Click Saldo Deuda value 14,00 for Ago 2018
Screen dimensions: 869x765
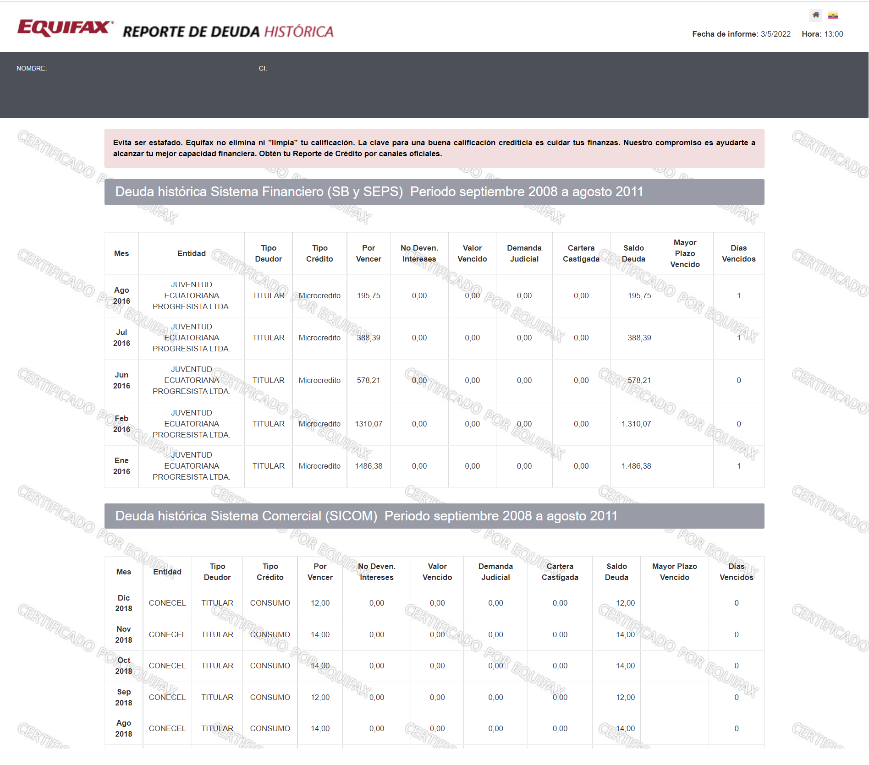point(625,728)
